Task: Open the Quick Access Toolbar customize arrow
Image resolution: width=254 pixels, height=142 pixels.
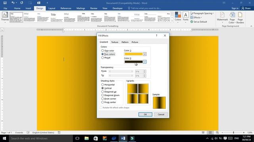Action: pyautogui.click(x=47, y=3)
